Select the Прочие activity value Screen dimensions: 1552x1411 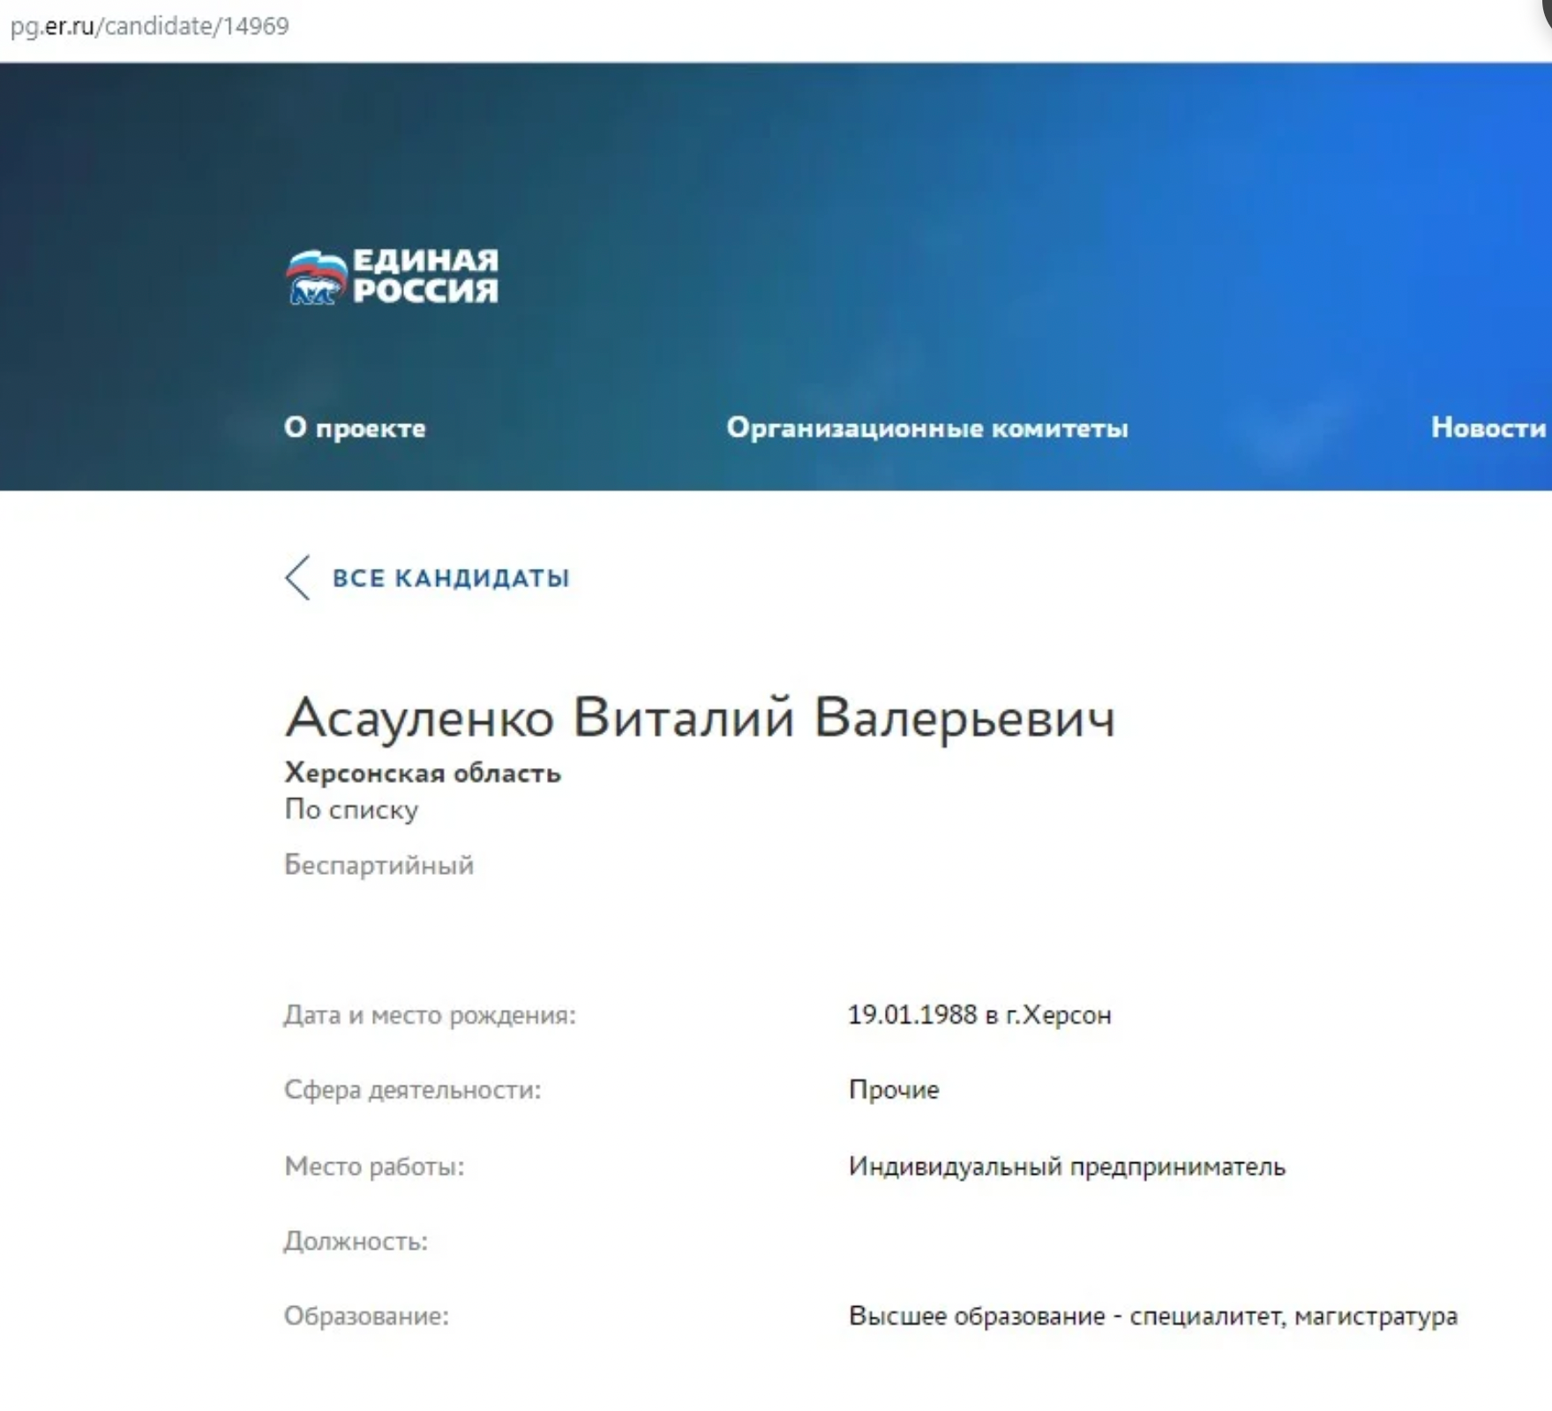pyautogui.click(x=893, y=1090)
